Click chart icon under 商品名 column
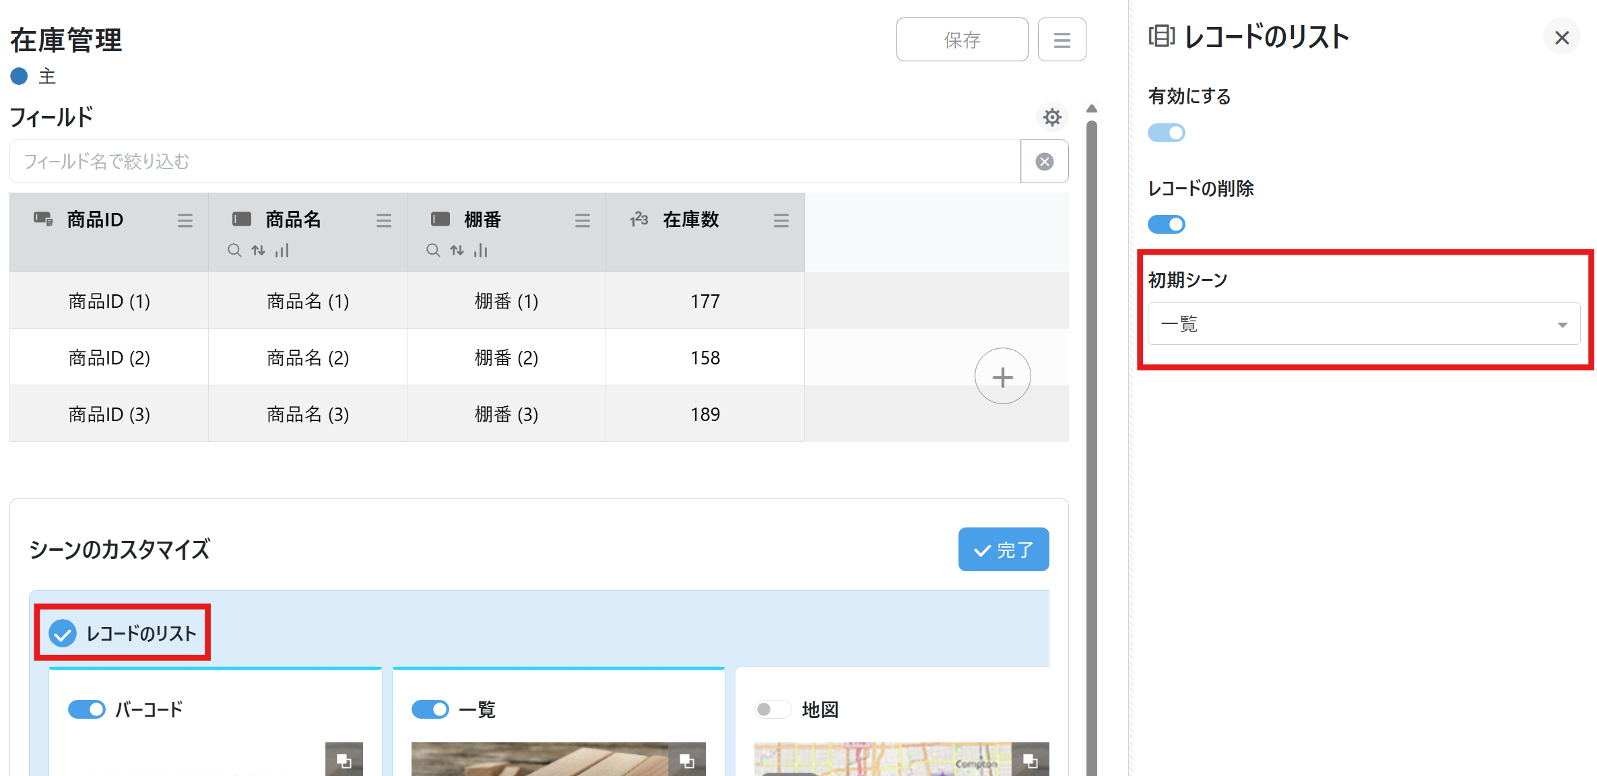Screen dimensions: 1597x776 [x=282, y=251]
